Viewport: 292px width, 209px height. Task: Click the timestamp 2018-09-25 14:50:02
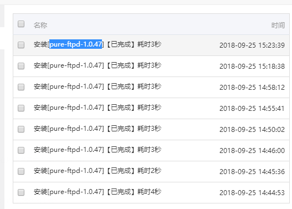252,130
